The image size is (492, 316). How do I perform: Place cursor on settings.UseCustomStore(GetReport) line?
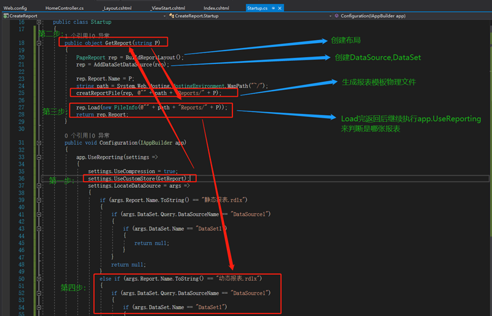pos(138,178)
